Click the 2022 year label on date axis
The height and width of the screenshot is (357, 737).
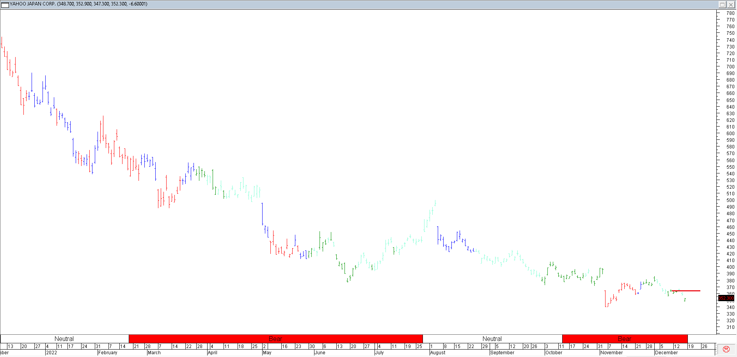coord(52,353)
